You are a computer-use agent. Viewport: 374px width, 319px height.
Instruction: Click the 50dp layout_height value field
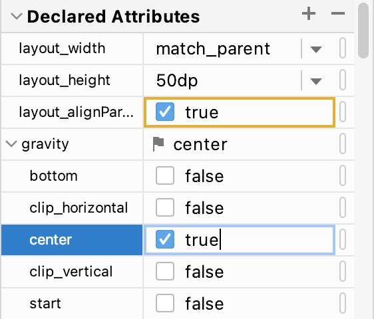(222, 80)
